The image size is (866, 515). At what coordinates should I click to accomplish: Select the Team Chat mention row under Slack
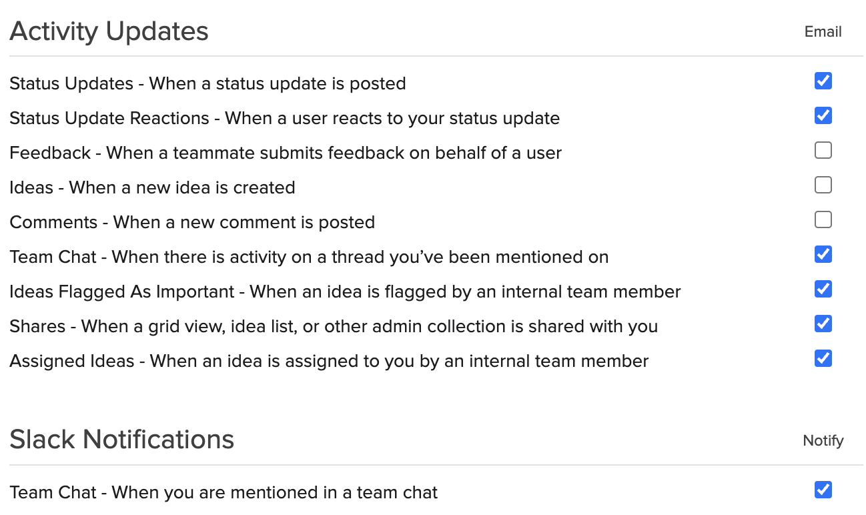[224, 492]
